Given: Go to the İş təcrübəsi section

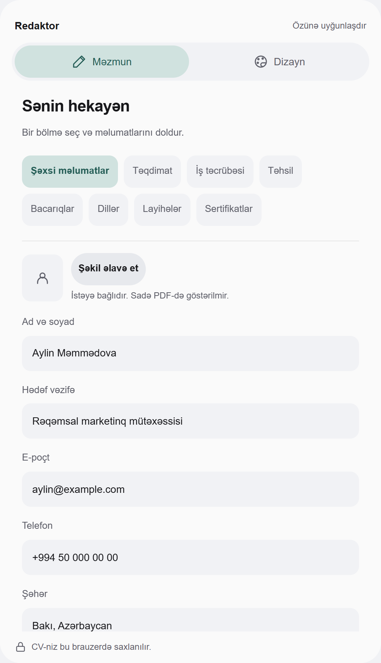Looking at the screenshot, I should (x=220, y=172).
